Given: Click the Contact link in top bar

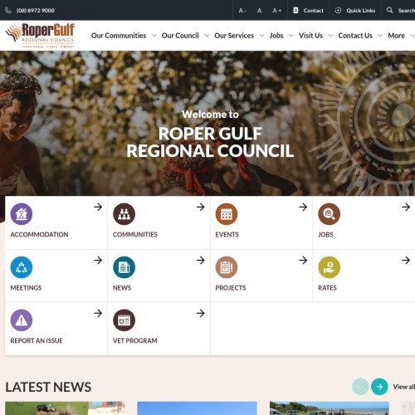Looking at the screenshot, I should (x=308, y=11).
